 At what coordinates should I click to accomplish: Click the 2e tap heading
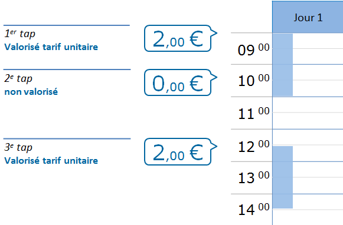point(18,78)
